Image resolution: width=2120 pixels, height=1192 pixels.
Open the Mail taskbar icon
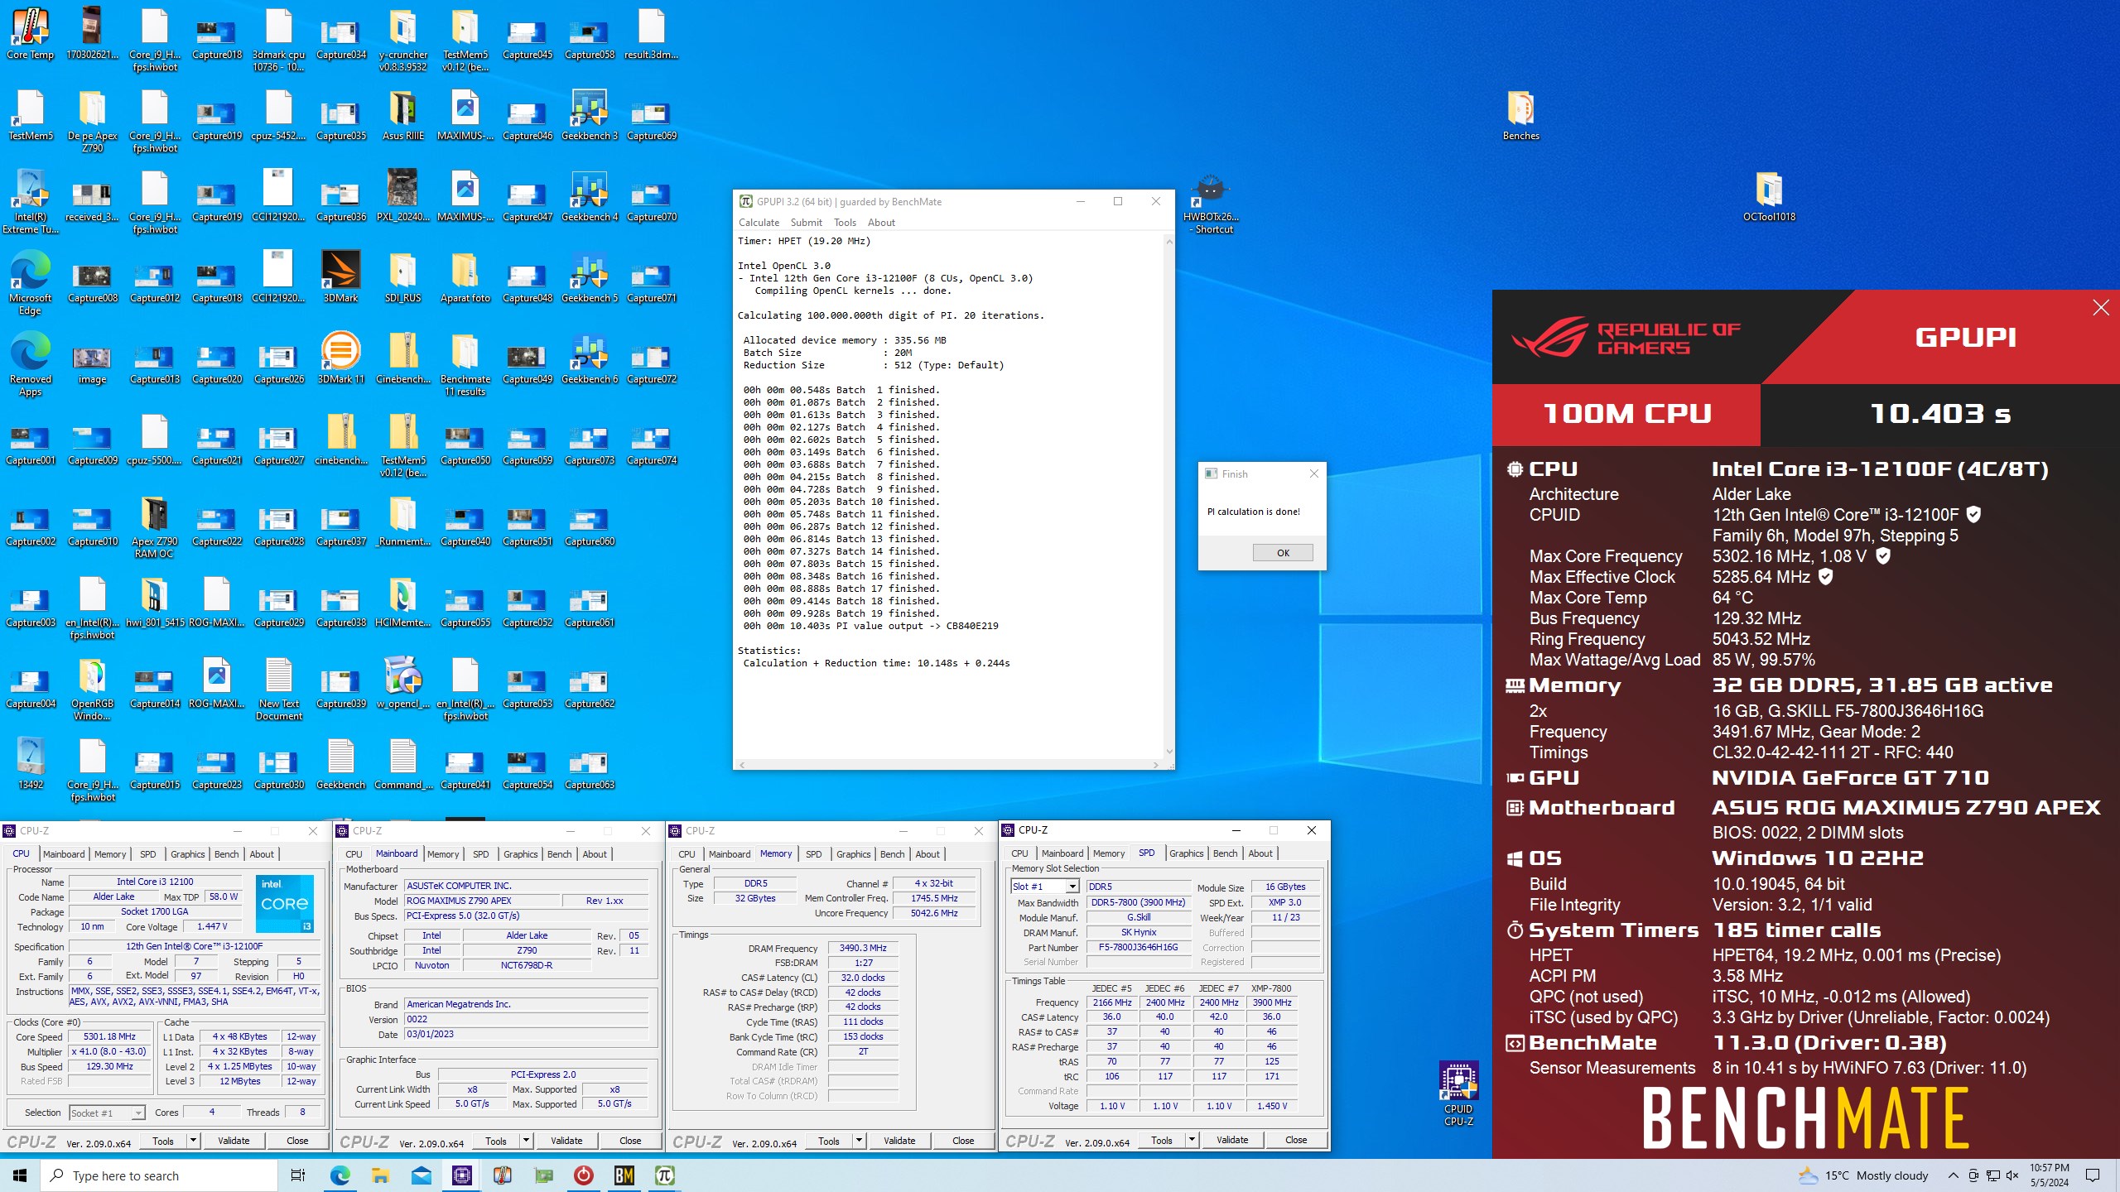421,1175
